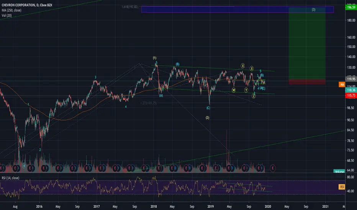Click the red 115.73 price label
Screen dimensions: 357x210
pyautogui.click(x=351, y=95)
